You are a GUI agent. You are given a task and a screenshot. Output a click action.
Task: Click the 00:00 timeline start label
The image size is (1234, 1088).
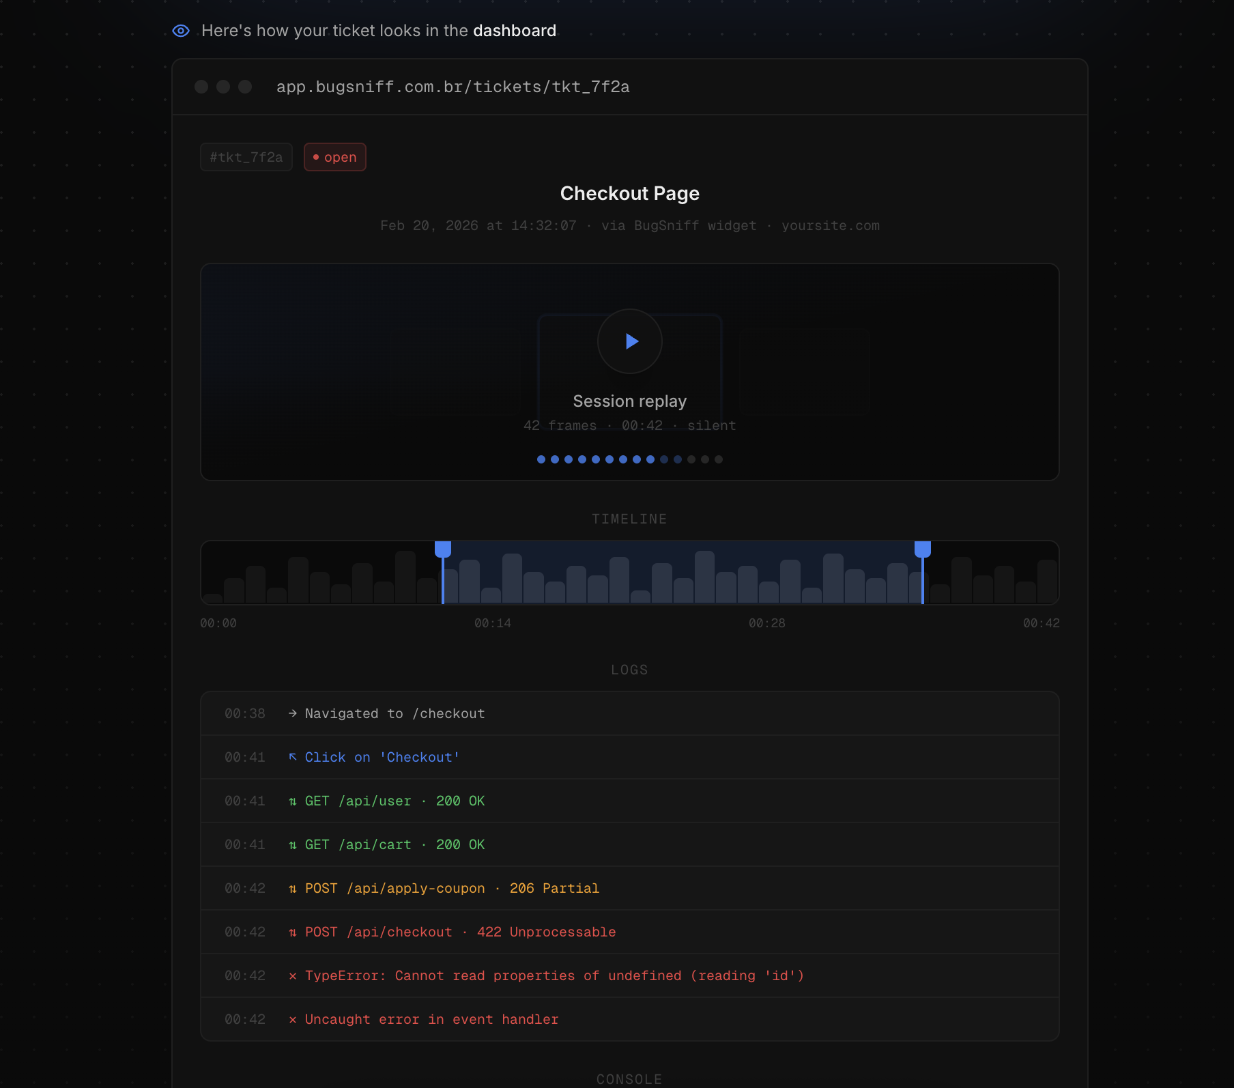click(218, 623)
